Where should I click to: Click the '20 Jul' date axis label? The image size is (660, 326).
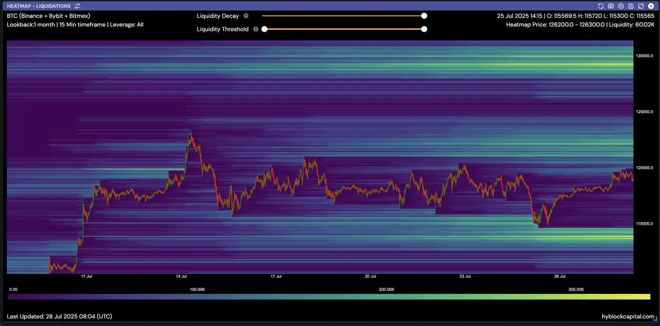click(x=370, y=277)
